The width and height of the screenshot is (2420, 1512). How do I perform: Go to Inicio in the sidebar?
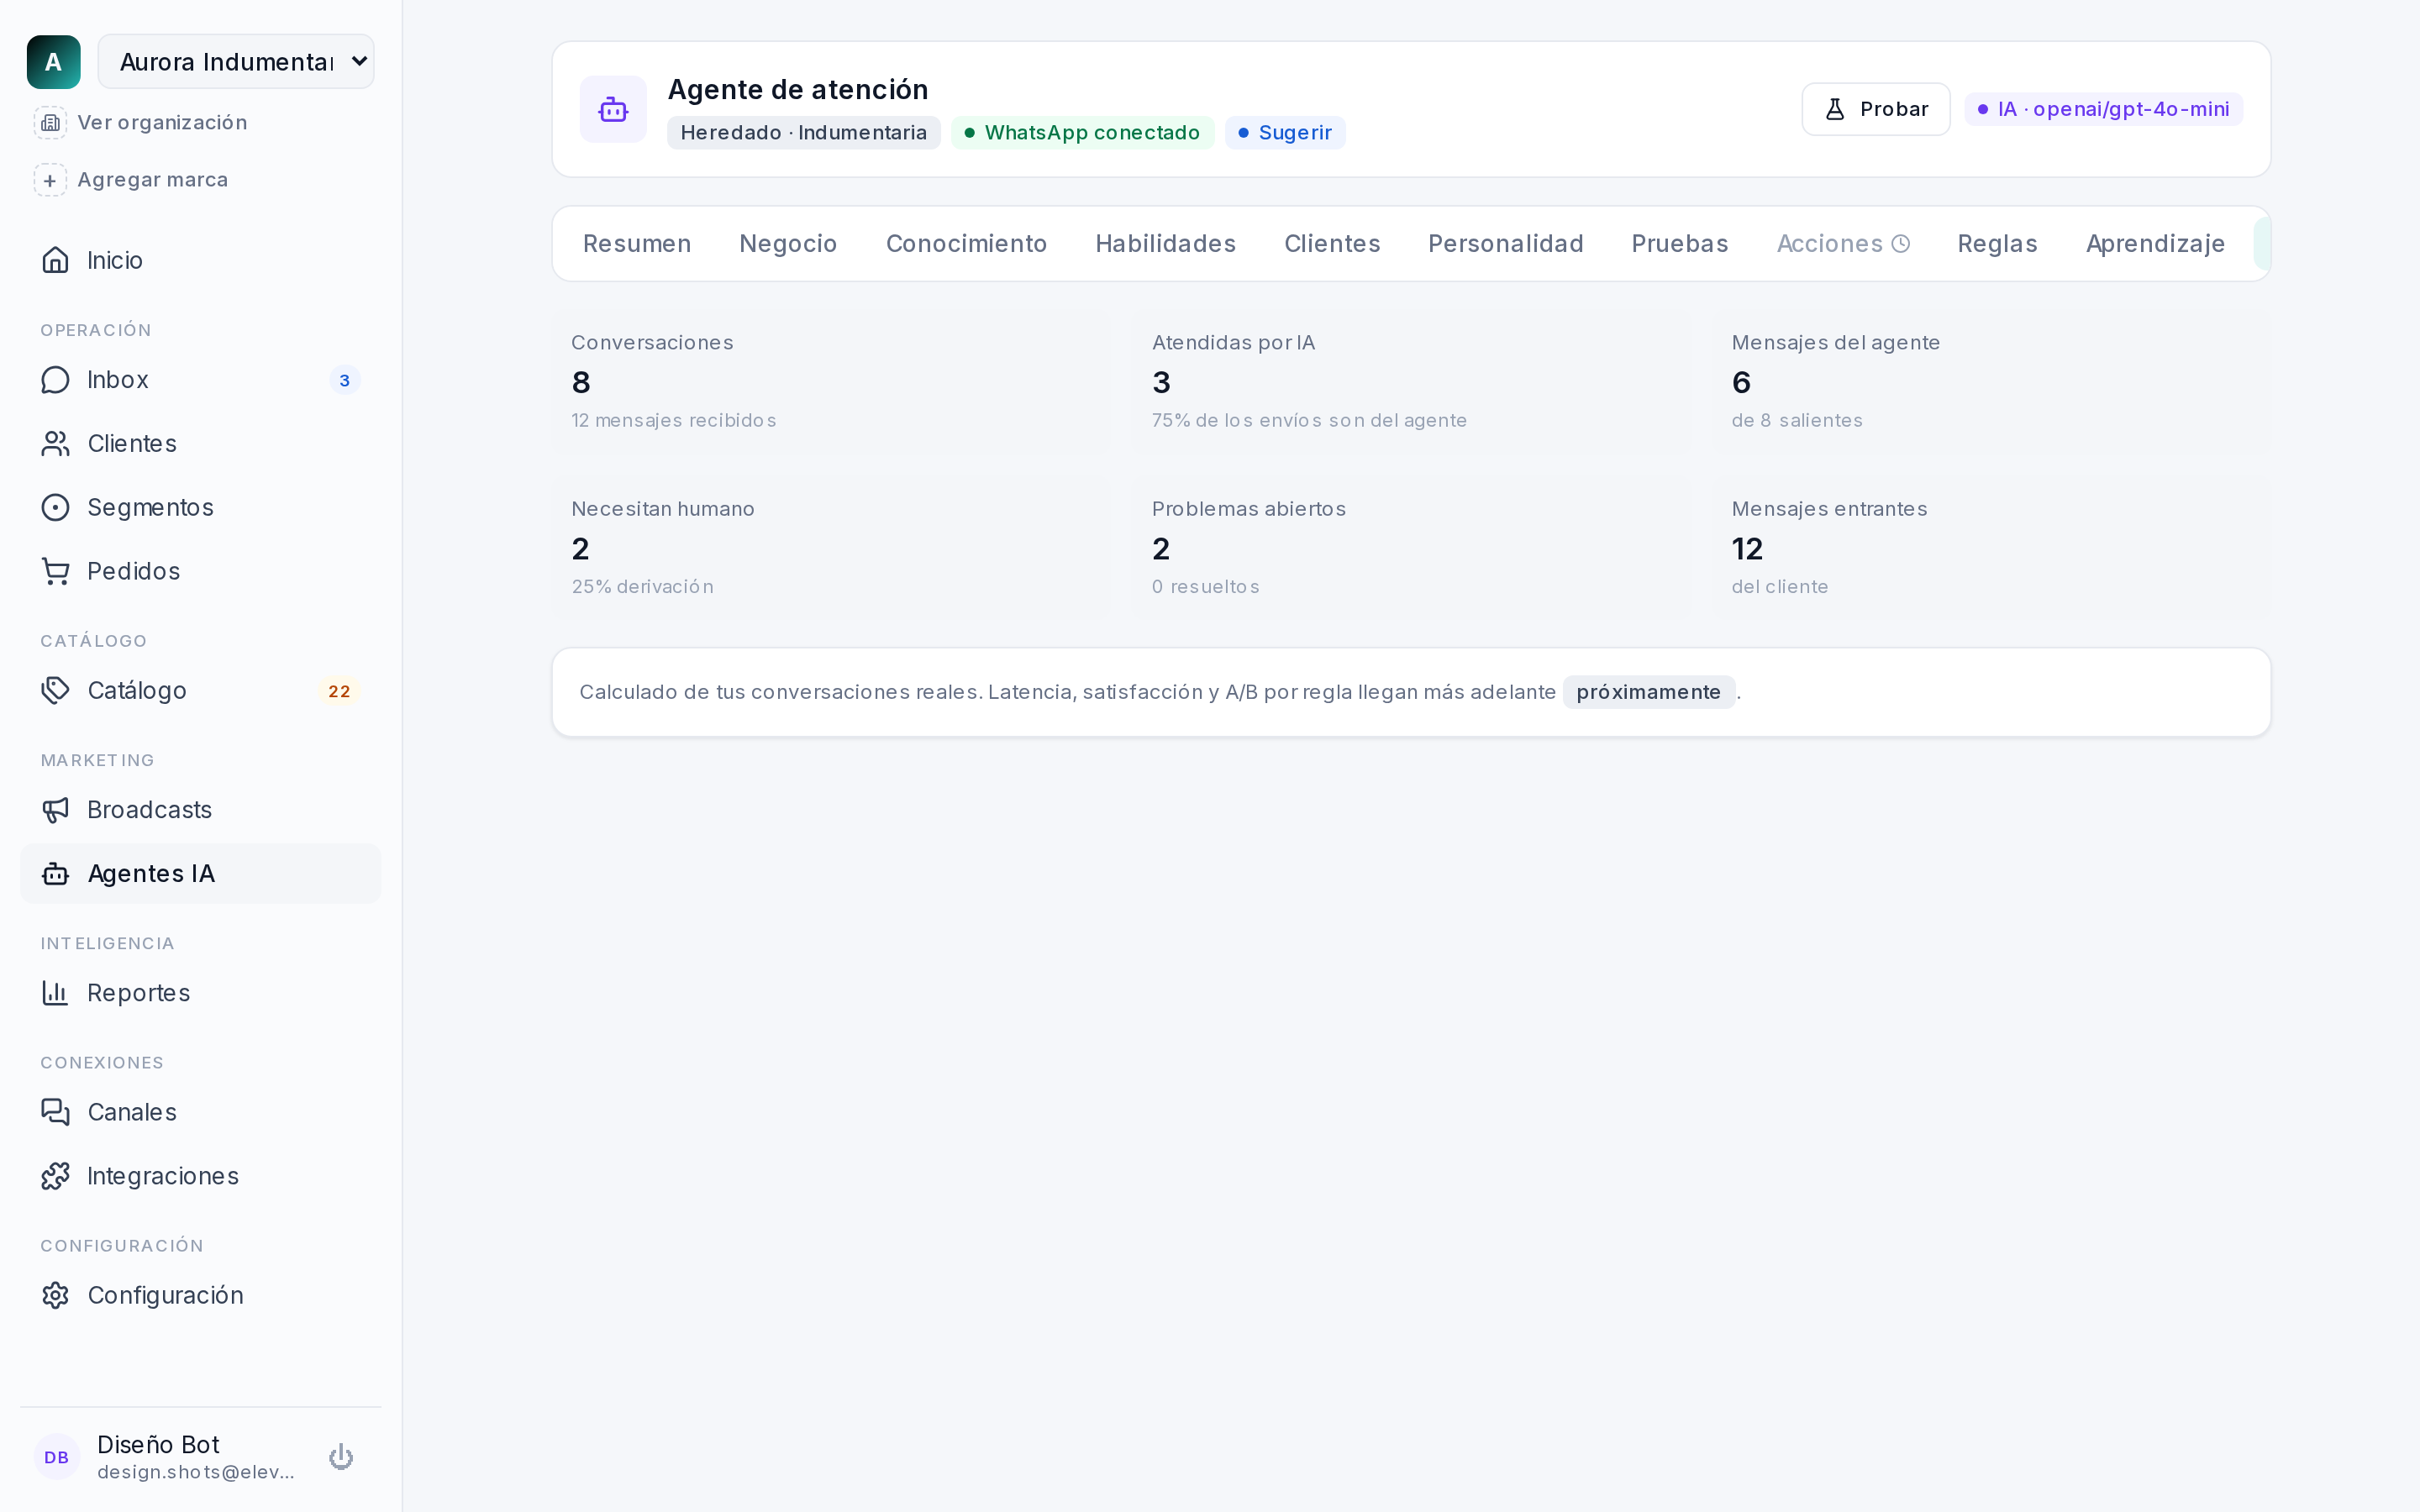201,260
